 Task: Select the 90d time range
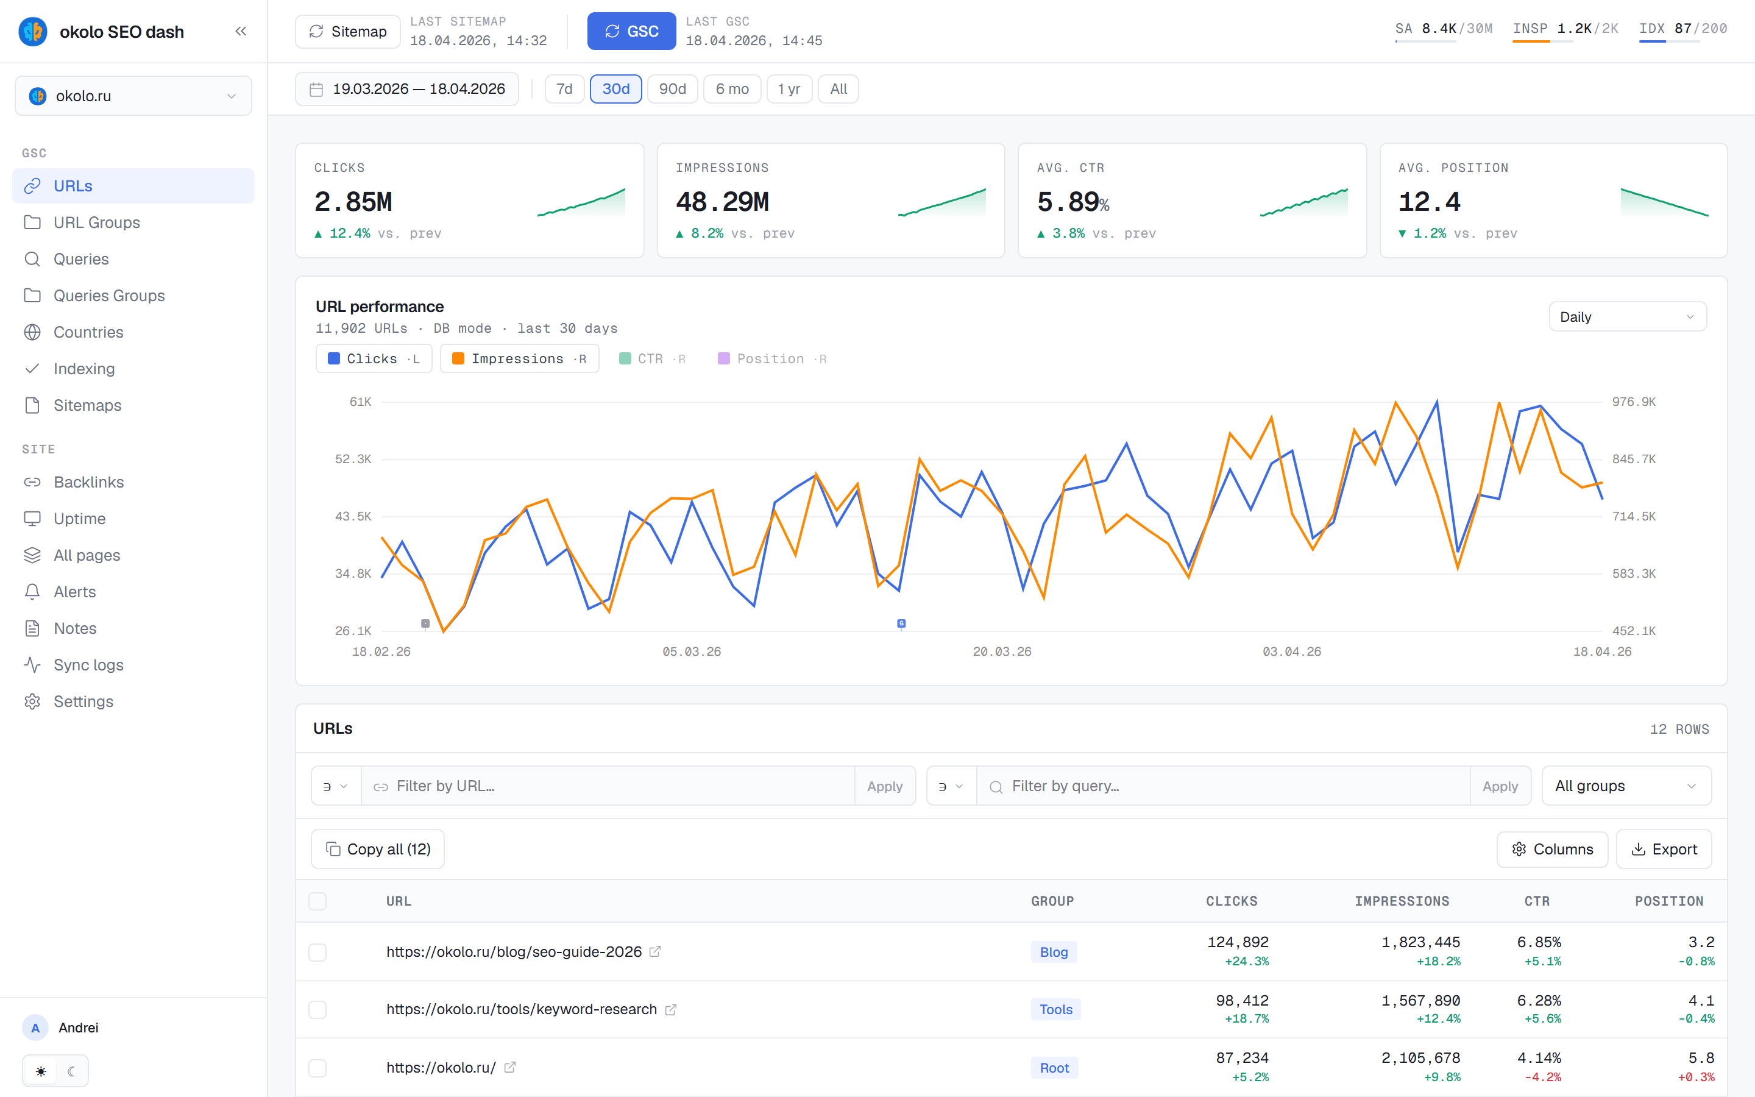pyautogui.click(x=672, y=89)
